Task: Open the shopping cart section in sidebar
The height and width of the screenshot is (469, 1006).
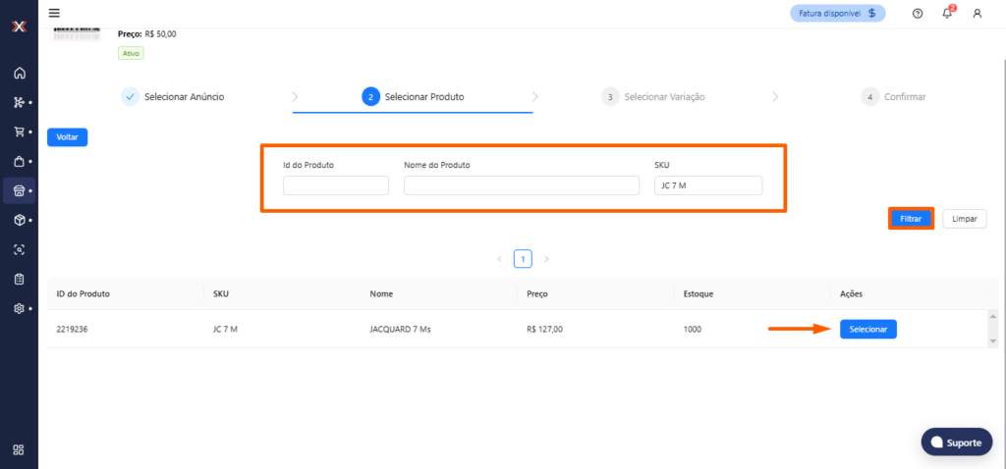Action: [x=19, y=131]
